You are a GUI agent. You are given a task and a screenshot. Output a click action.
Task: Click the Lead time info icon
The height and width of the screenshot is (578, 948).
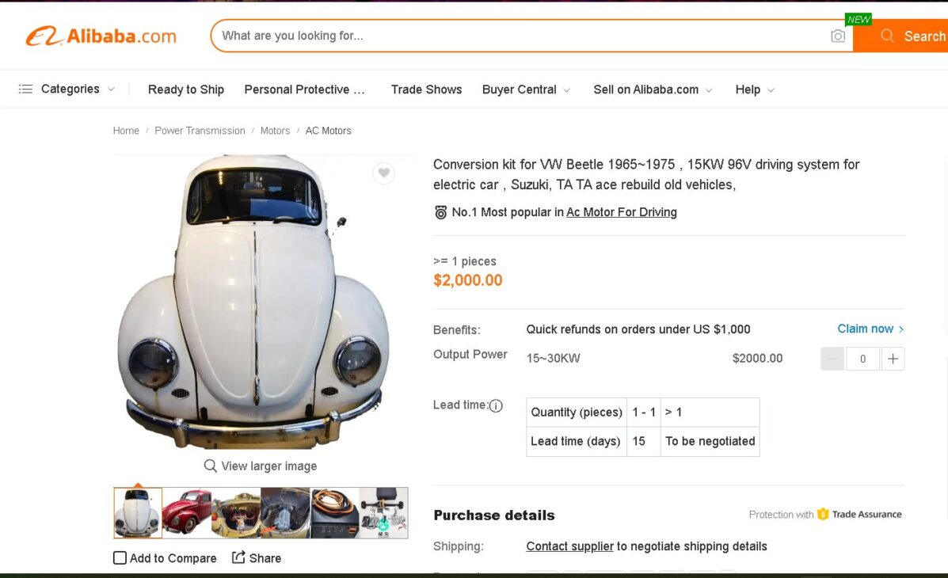496,406
